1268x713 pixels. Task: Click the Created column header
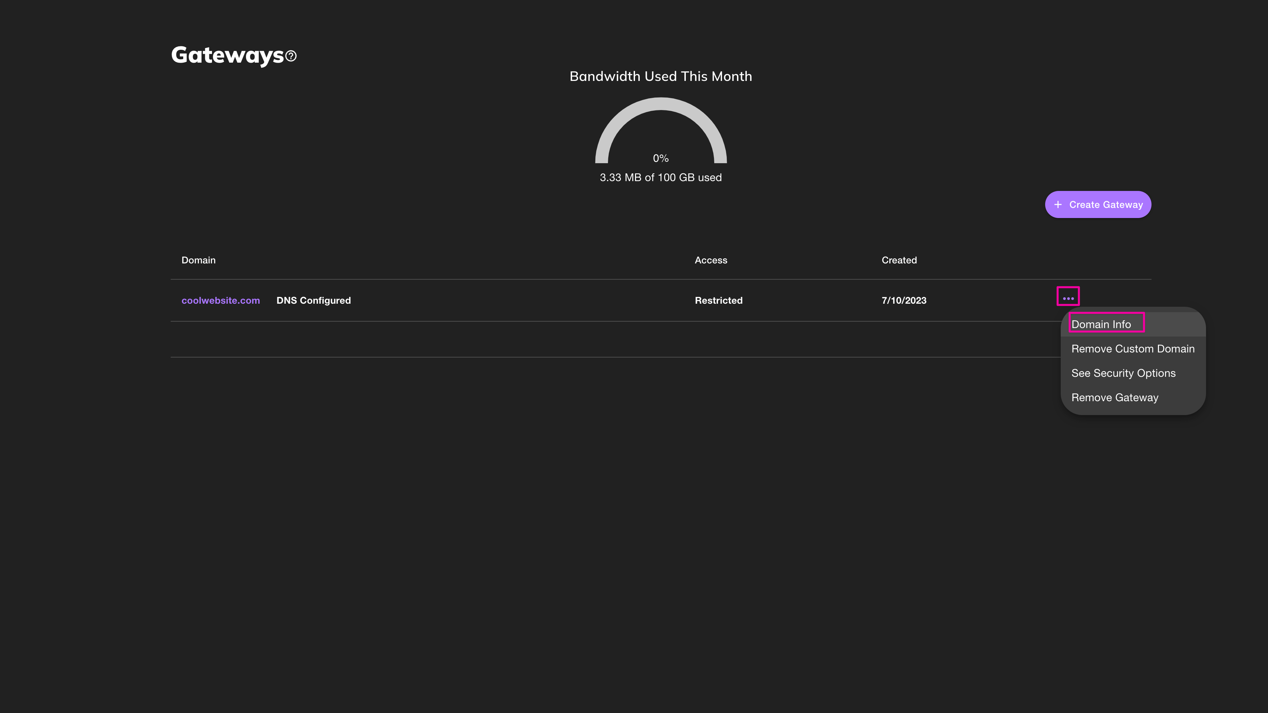[x=899, y=260]
